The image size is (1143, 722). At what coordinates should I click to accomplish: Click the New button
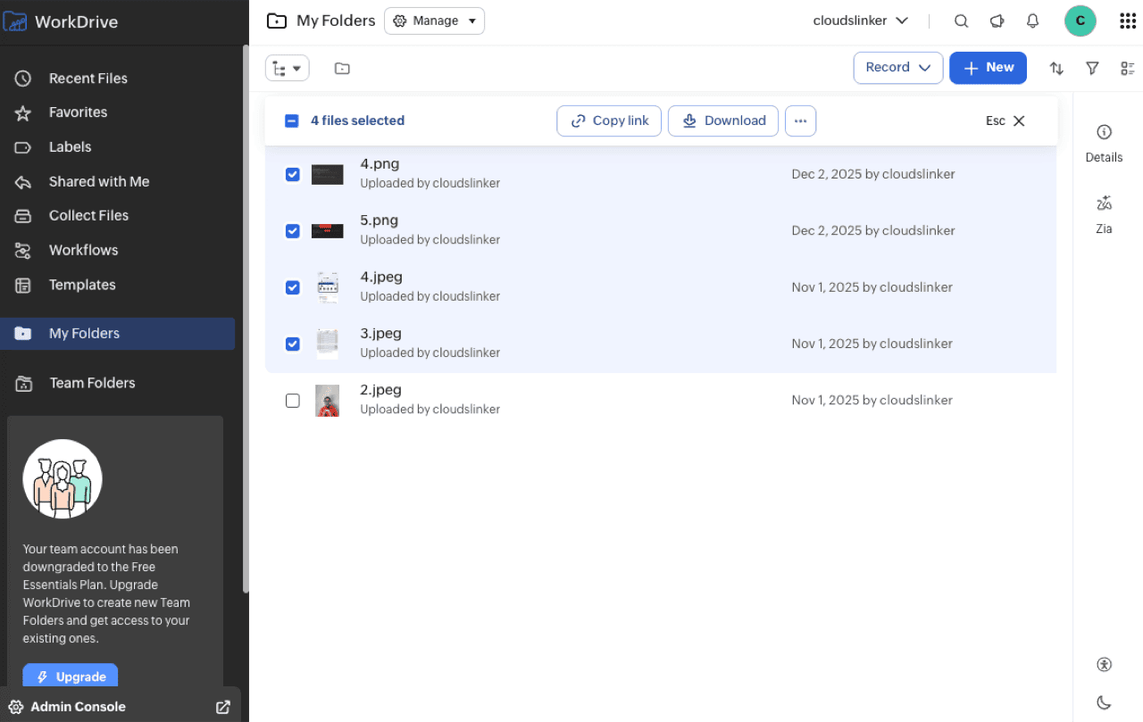988,68
